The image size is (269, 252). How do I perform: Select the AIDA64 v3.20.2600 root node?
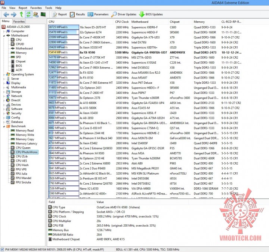(x=16, y=27)
